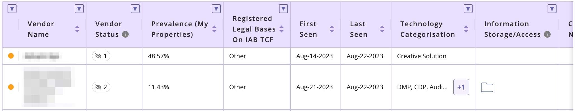The width and height of the screenshot is (575, 111).
Task: Expand +1 more technology categories
Action: click(x=461, y=87)
